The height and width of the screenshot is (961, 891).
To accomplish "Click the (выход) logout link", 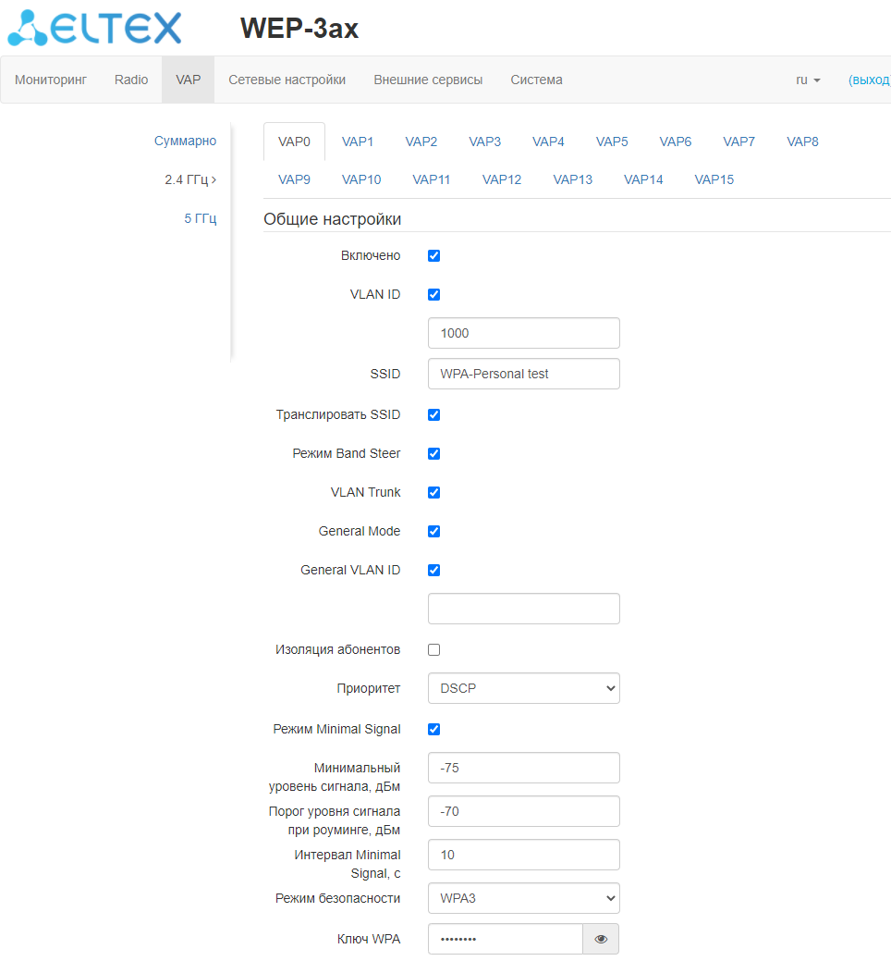I will (869, 80).
